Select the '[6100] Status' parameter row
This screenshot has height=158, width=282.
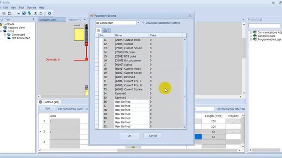coord(141,65)
